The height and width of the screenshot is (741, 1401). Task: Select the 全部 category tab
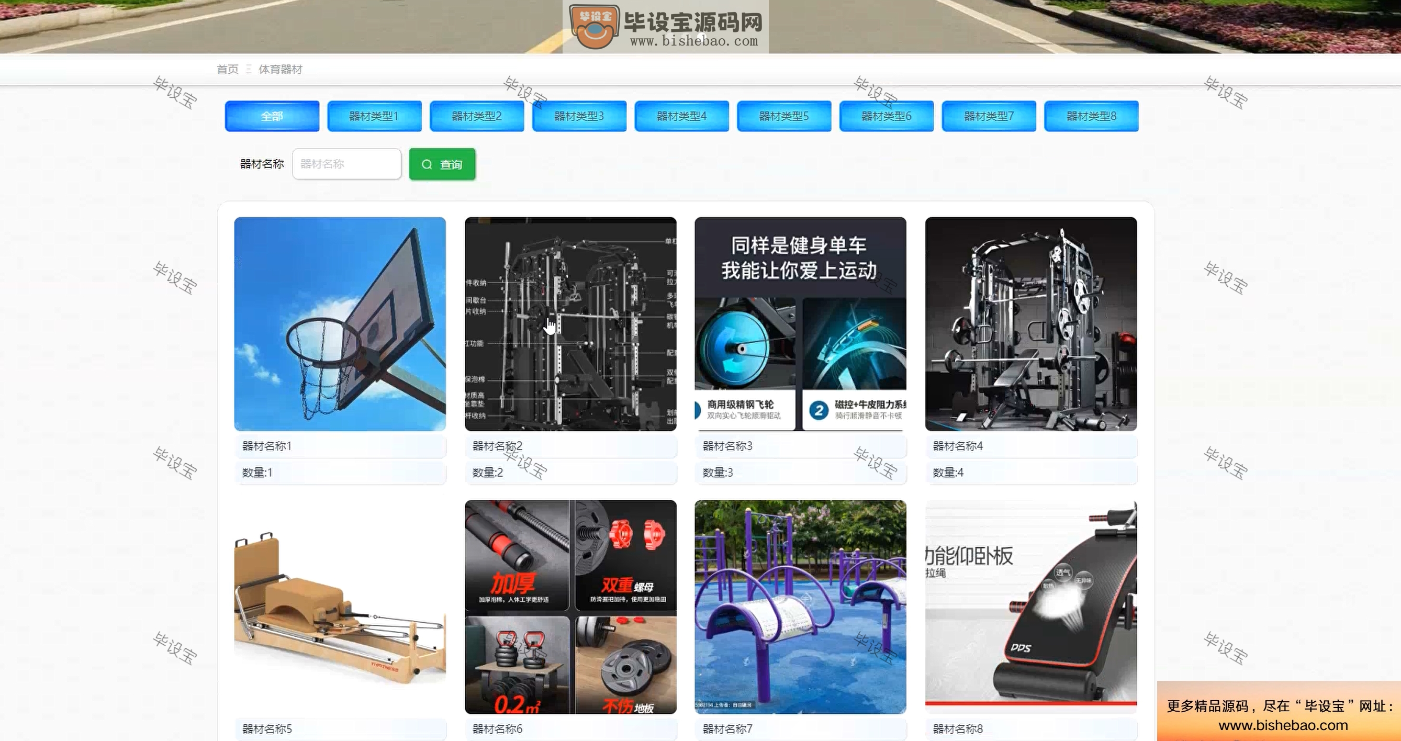[x=272, y=116]
